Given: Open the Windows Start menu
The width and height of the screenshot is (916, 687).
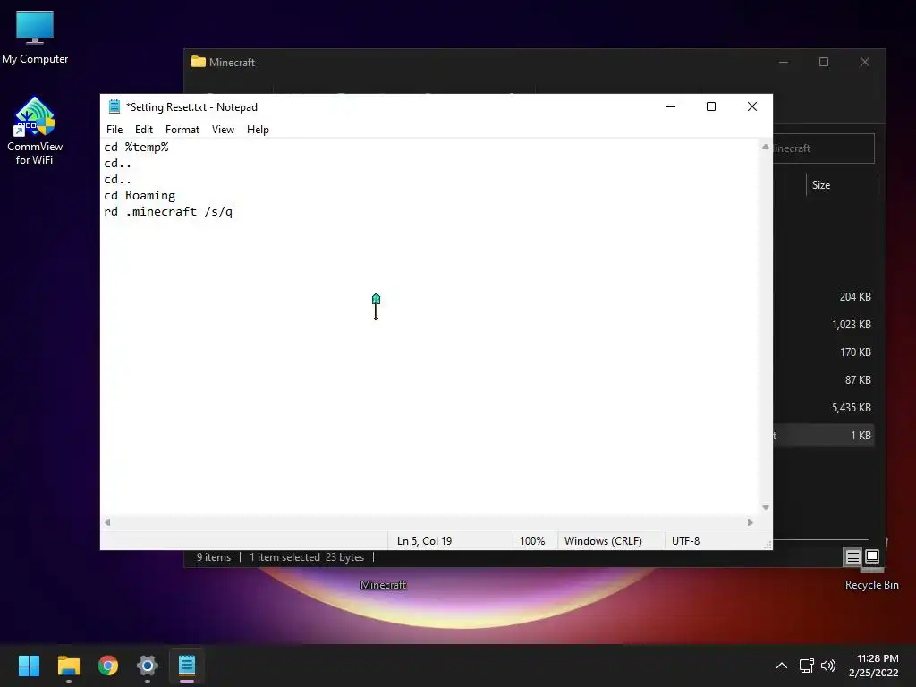Looking at the screenshot, I should click(29, 666).
